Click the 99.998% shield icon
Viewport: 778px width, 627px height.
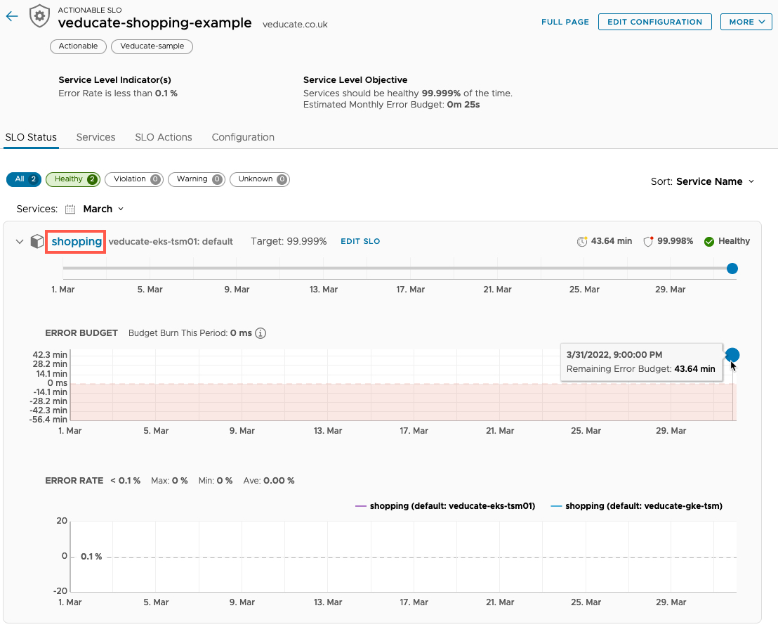click(648, 242)
